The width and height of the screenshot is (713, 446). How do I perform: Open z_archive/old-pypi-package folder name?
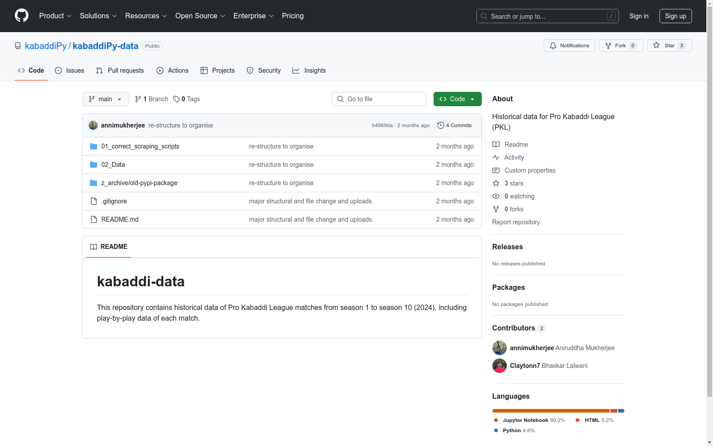coord(139,183)
